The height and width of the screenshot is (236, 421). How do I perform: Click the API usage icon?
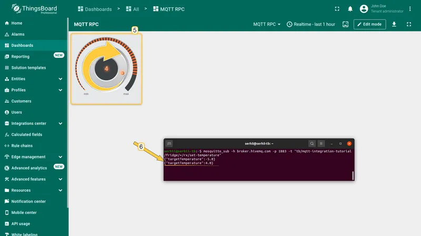click(7, 224)
